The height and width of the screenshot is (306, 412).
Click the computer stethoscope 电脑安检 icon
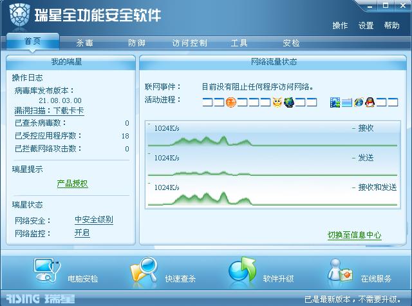47,271
